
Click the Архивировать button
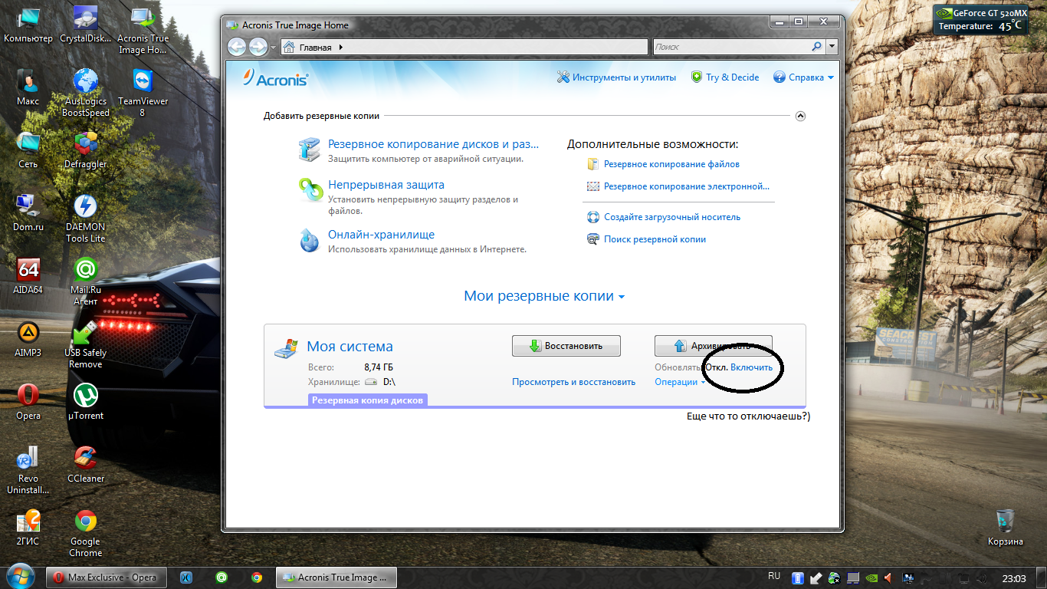pyautogui.click(x=714, y=346)
